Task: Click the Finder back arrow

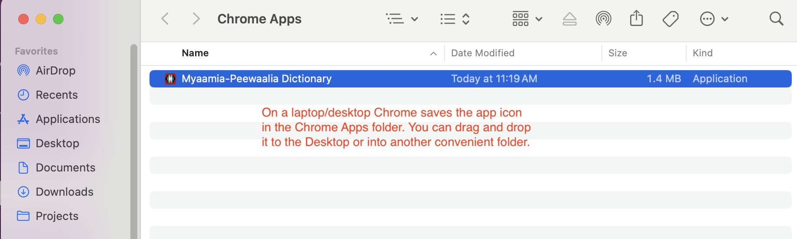Action: coord(165,19)
